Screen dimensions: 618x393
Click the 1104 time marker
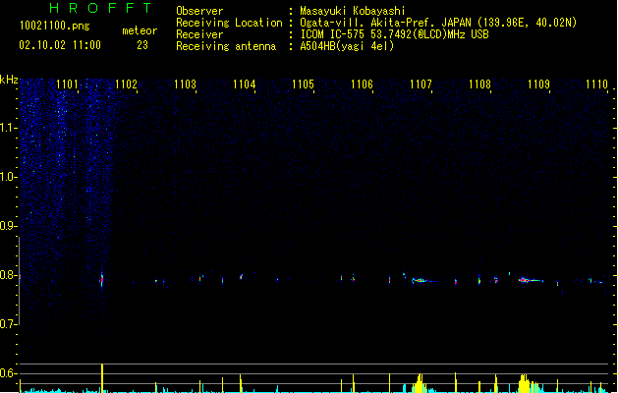coord(244,84)
